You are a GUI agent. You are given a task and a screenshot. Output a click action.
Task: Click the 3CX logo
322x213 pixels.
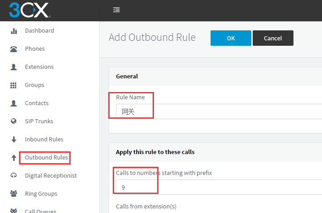point(29,10)
